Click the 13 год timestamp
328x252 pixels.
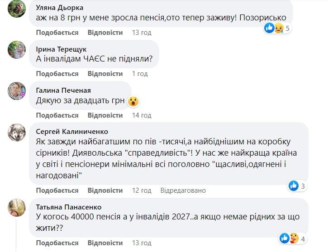pyautogui.click(x=141, y=33)
